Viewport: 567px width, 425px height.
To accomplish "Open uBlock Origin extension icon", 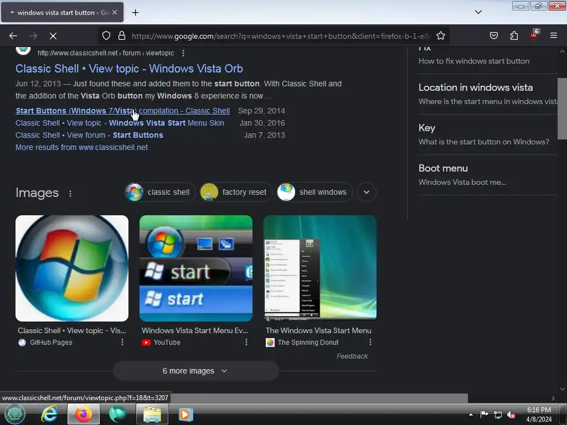I will pos(534,35).
